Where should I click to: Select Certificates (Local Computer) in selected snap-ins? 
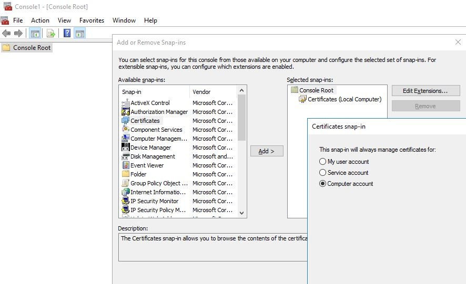coord(344,99)
